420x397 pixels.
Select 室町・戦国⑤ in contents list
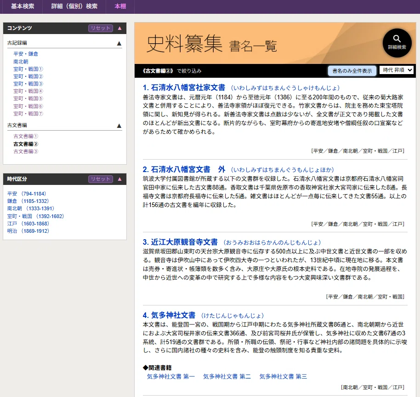point(28,98)
